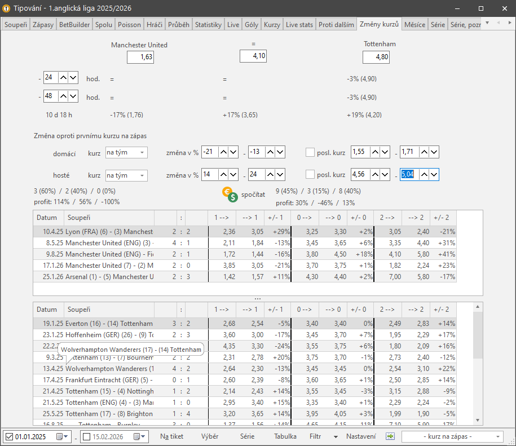The width and height of the screenshot is (516, 446).
Task: Decrease the 48 hours stepper value
Action: (x=73, y=96)
